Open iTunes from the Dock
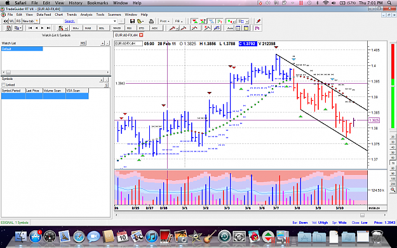The image size is (397, 248). [x=152, y=237]
